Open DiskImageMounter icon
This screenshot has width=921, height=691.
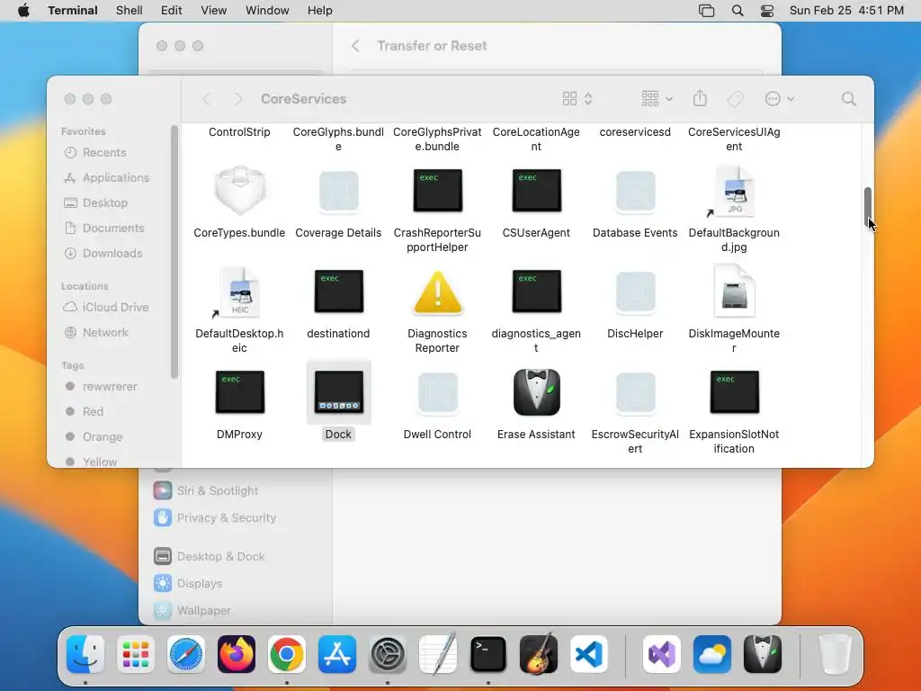click(x=734, y=292)
